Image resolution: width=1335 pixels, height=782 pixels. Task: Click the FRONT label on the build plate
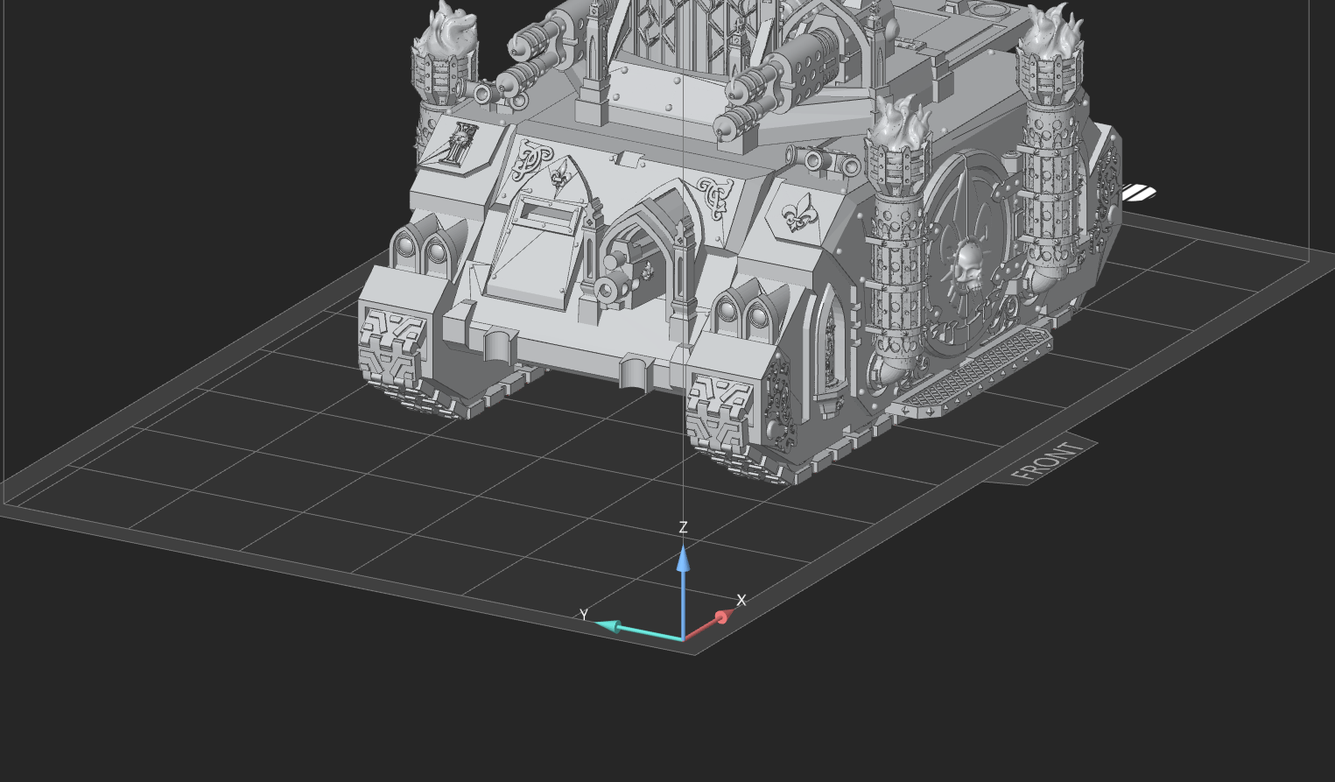(x=1046, y=461)
